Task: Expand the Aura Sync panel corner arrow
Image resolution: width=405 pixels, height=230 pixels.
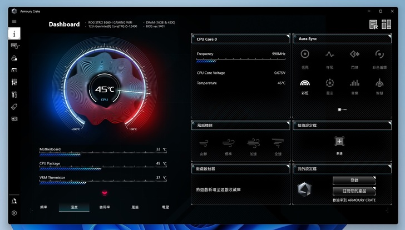Action: click(x=389, y=36)
